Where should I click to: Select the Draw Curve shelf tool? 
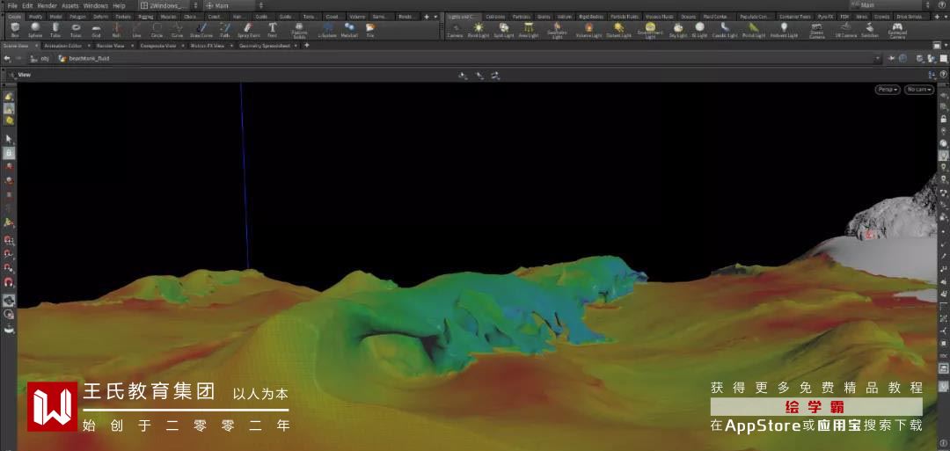201,30
